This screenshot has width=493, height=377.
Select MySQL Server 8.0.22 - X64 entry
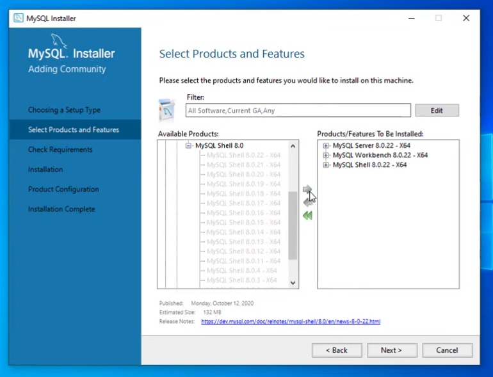coord(371,145)
